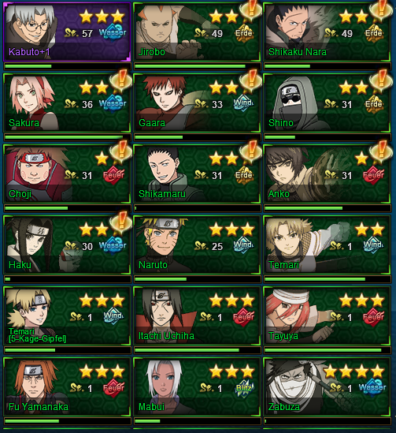Click the four-star rating on Zabuza
Image resolution: width=396 pixels, height=433 pixels.
pos(354,371)
